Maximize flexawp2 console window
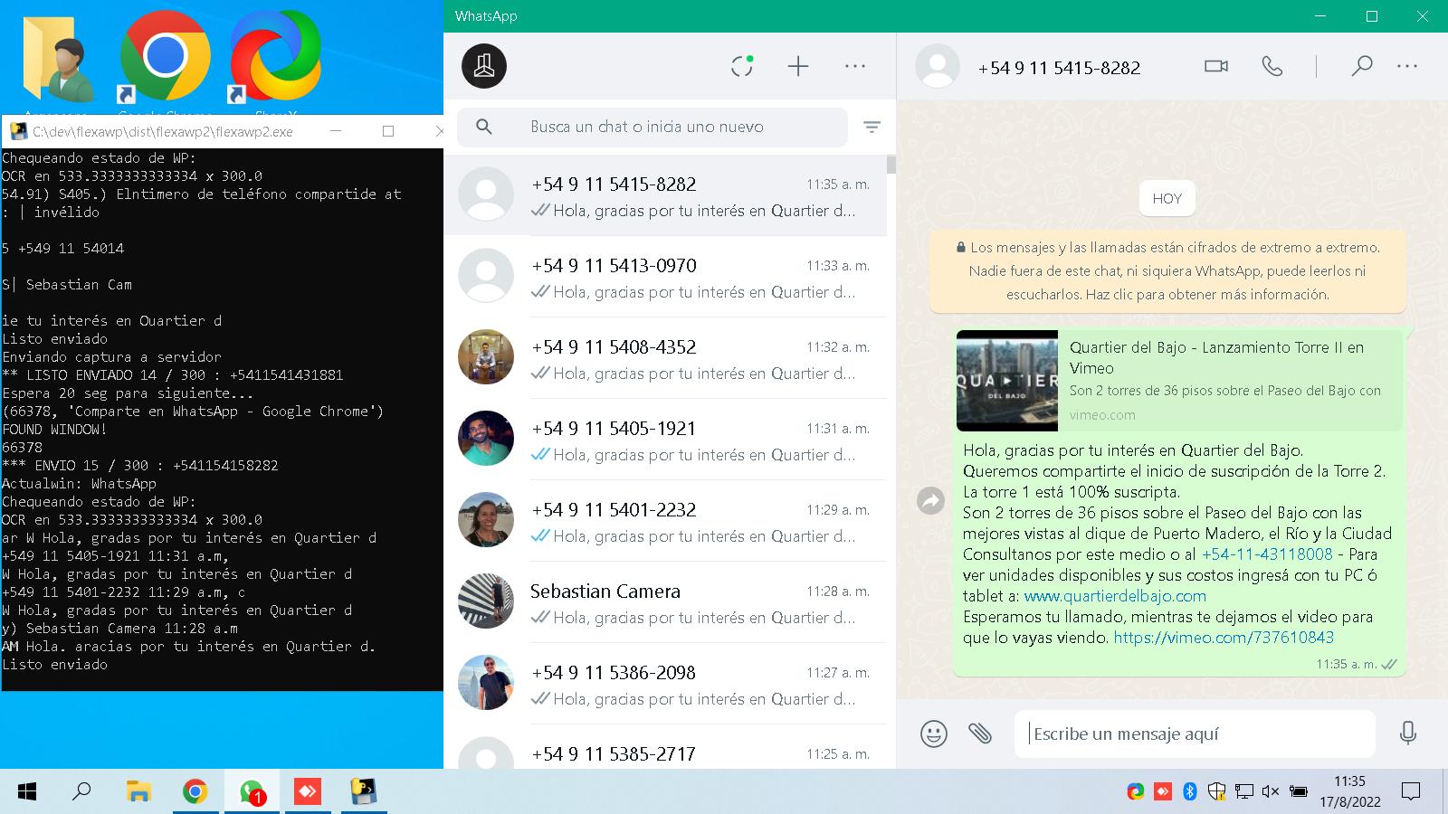Image resolution: width=1448 pixels, height=814 pixels. (388, 131)
